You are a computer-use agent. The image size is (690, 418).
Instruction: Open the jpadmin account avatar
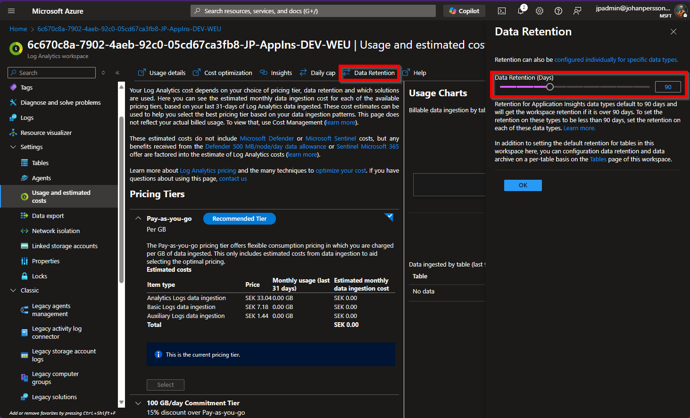point(681,10)
